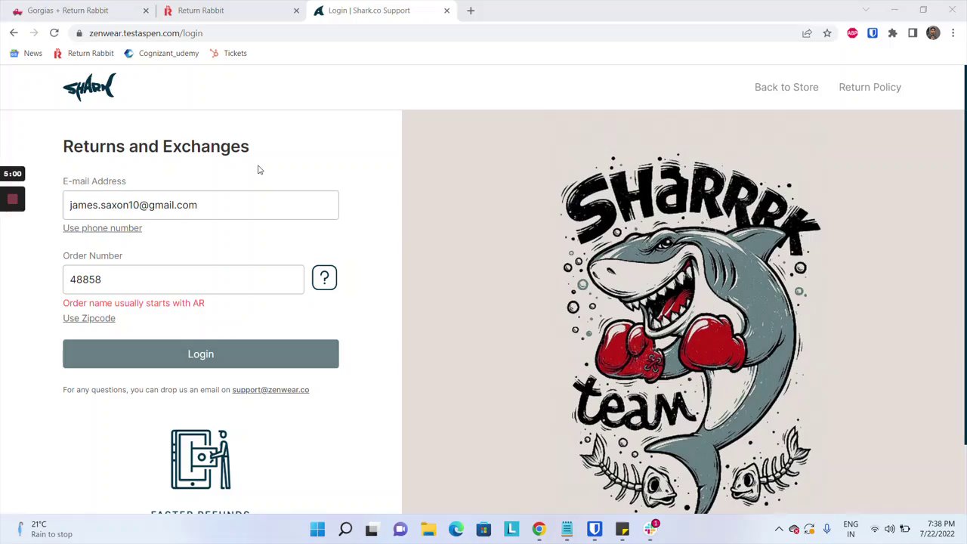Open the faster refunds illustration icon
The width and height of the screenshot is (967, 544).
(x=200, y=459)
